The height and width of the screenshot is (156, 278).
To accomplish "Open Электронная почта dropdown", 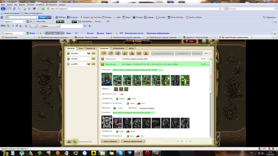I will tap(134, 33).
